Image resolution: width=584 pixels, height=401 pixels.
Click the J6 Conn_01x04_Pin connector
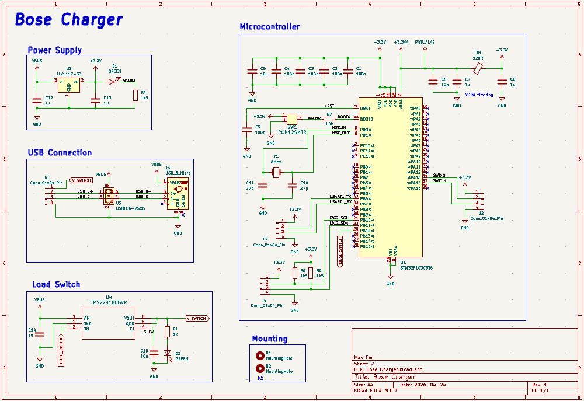tap(50, 196)
